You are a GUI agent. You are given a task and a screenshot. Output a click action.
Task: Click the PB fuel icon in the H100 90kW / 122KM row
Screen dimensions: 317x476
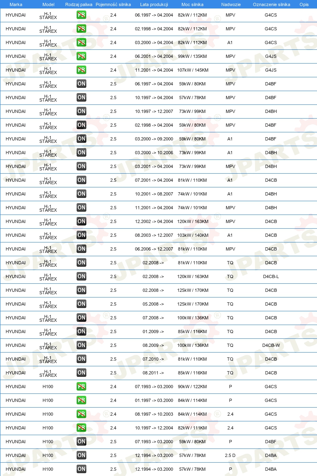coord(81,387)
